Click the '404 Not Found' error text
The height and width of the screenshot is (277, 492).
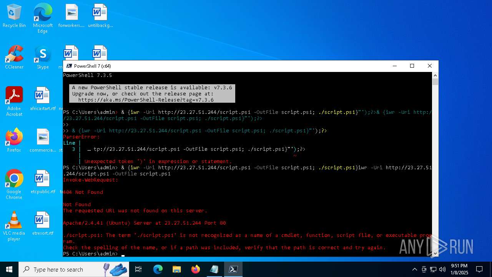pos(83,192)
